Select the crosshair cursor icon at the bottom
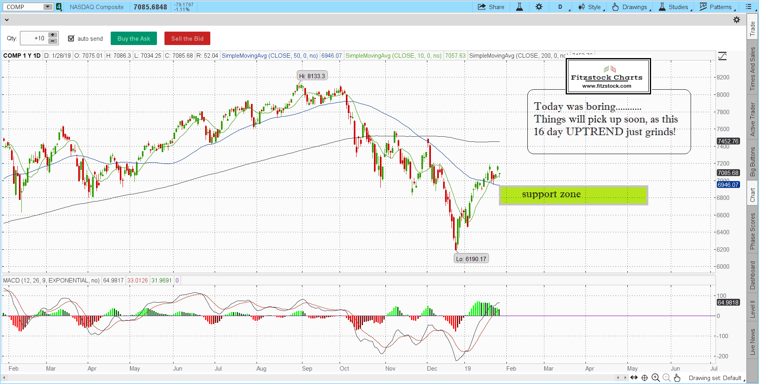Viewport: 759px width, 384px height. pyautogui.click(x=644, y=378)
